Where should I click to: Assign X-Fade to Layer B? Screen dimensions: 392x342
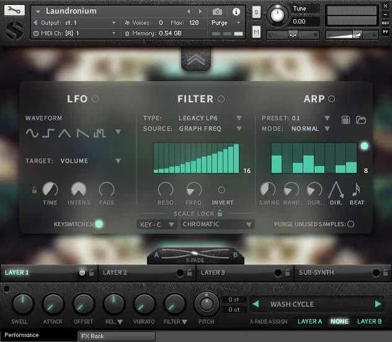point(369,322)
